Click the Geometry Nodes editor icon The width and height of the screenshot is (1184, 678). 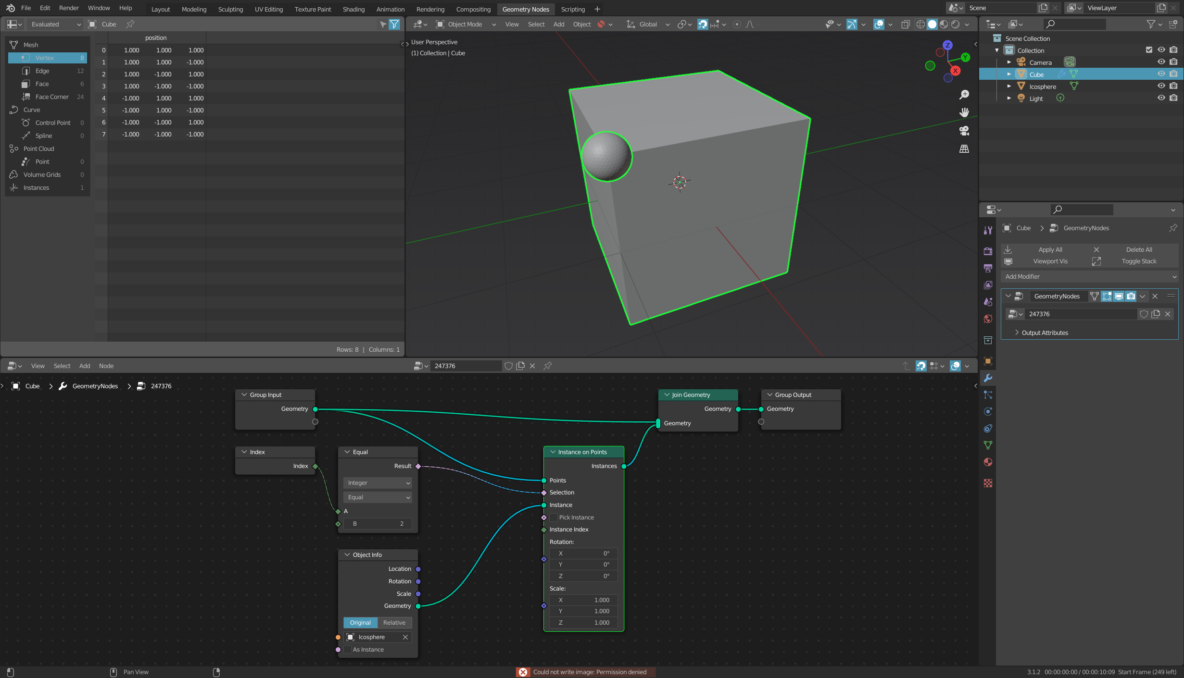pyautogui.click(x=12, y=365)
